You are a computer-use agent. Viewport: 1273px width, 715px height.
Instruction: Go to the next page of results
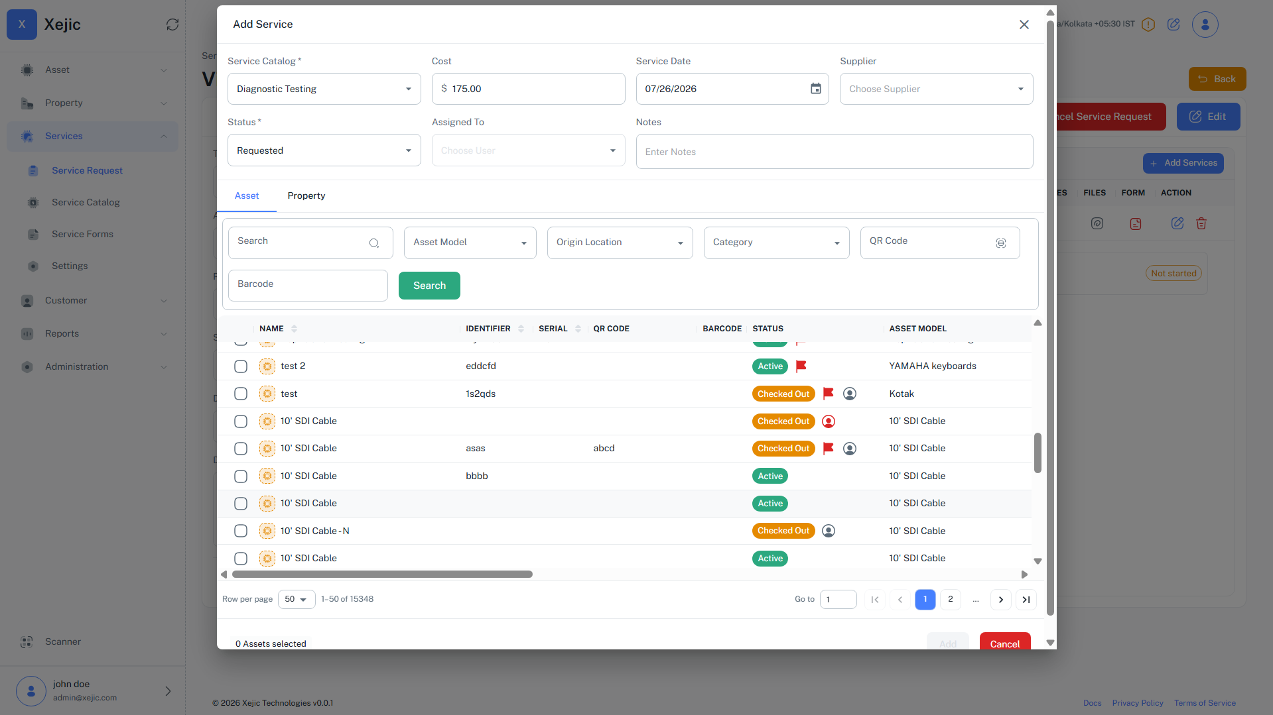click(1001, 600)
